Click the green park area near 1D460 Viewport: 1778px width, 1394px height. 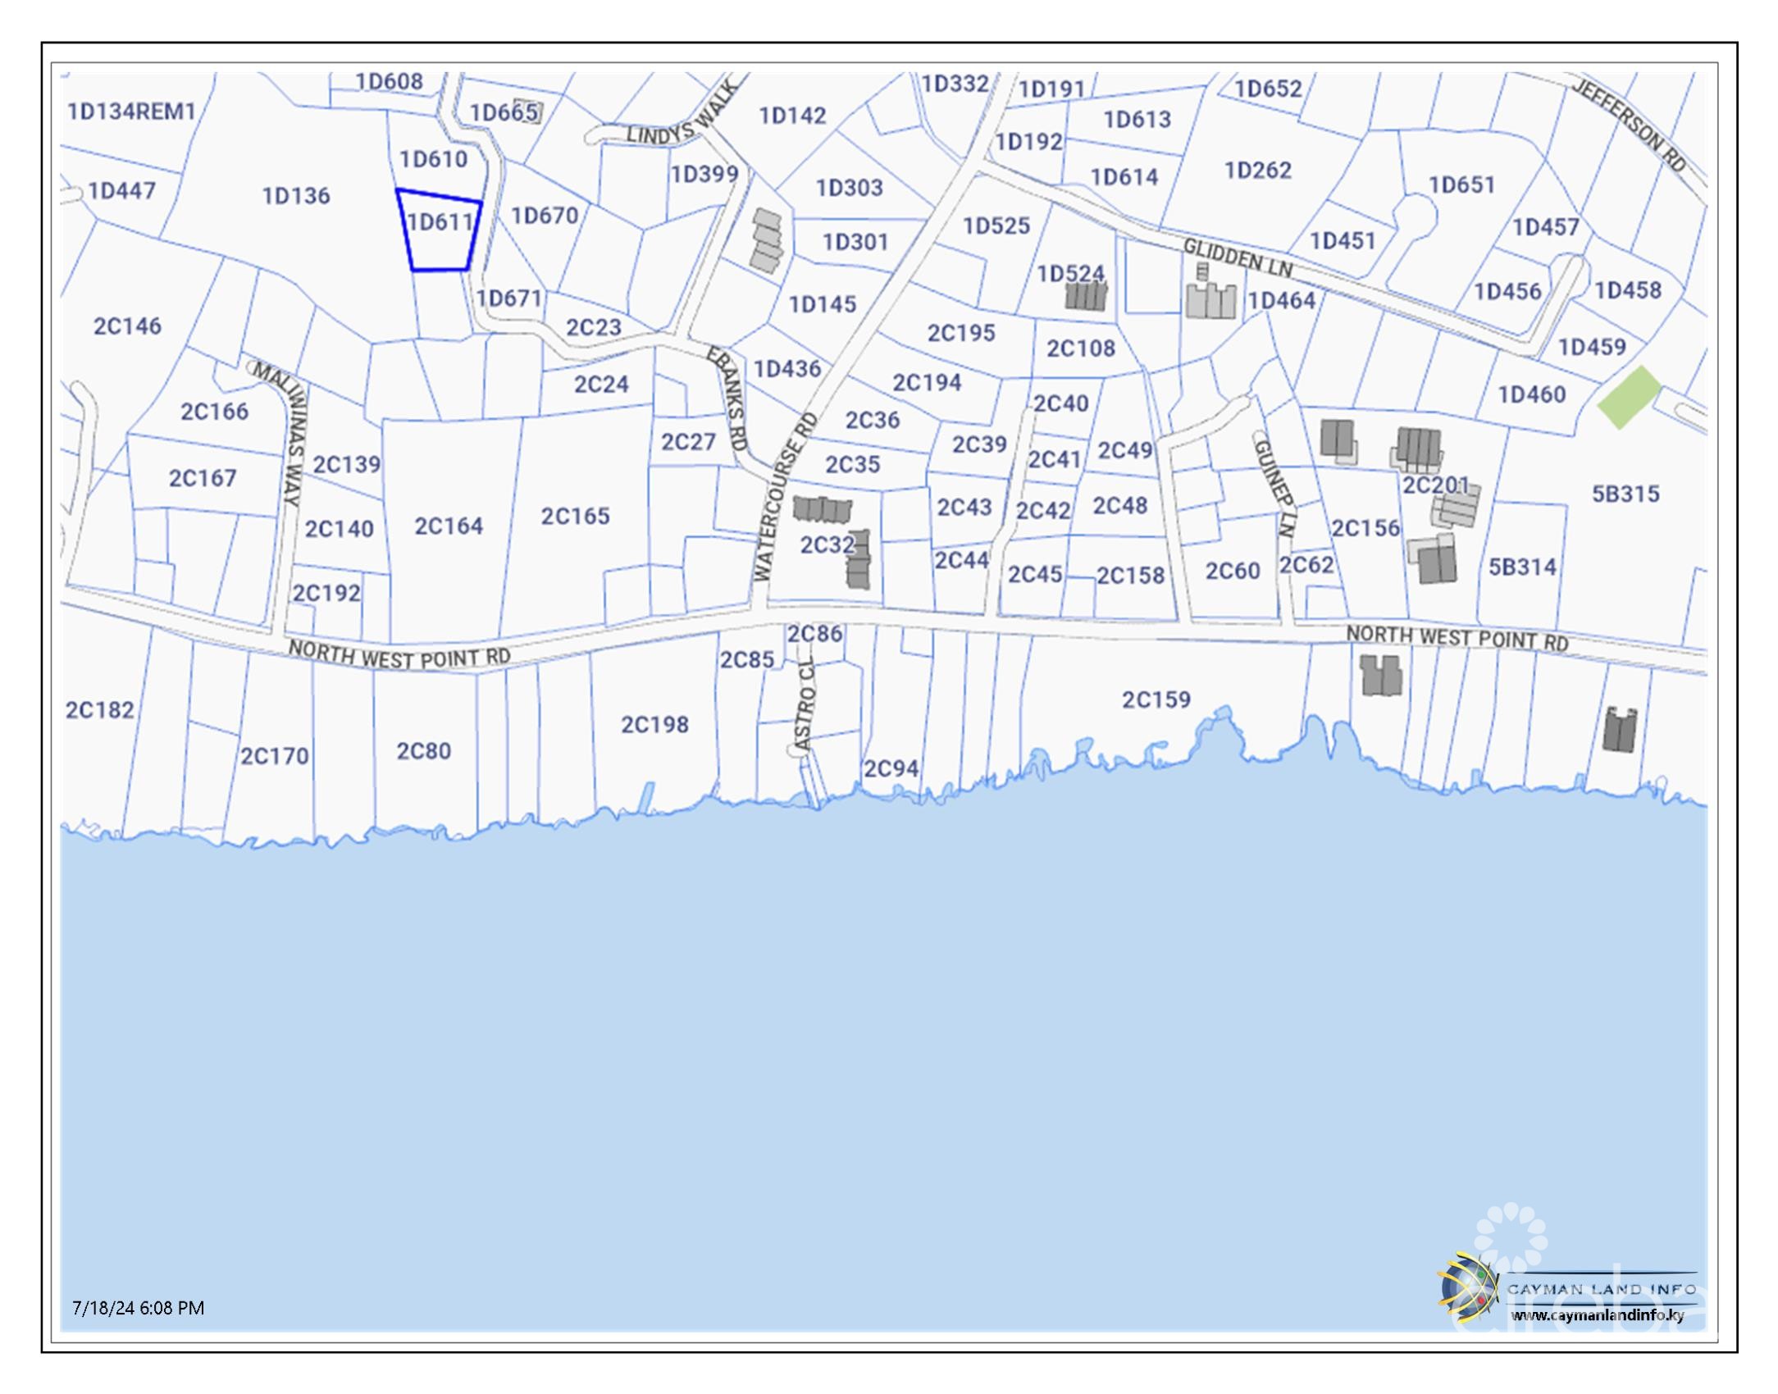1629,397
